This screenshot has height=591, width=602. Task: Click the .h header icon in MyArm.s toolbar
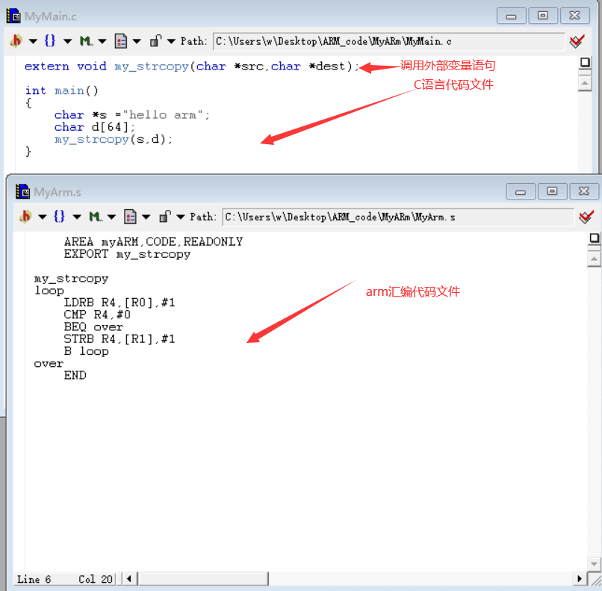tap(25, 217)
